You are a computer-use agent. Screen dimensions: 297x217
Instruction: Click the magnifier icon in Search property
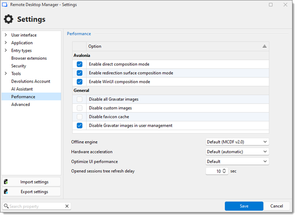6,206
